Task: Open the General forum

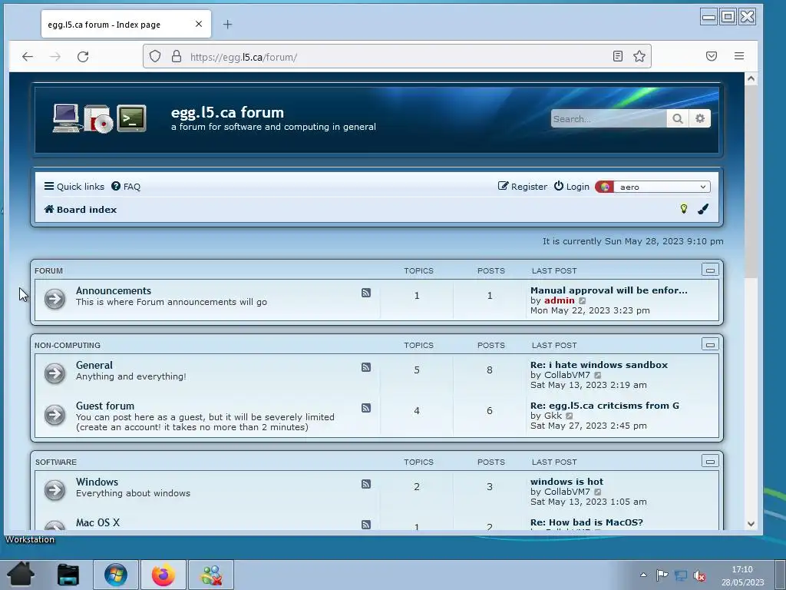Action: pos(94,365)
